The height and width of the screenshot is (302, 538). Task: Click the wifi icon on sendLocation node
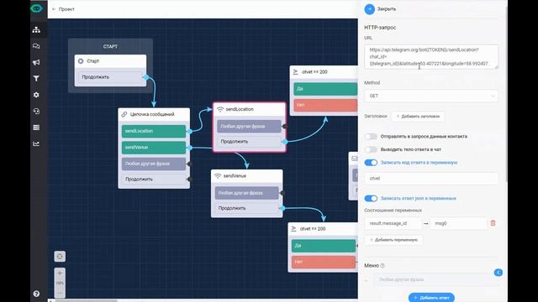[220, 109]
